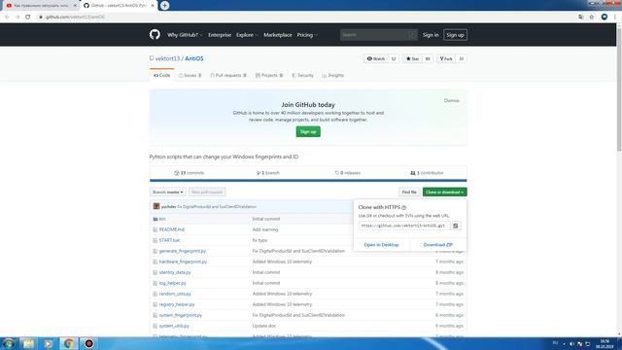Open START.bat file
This screenshot has width=622, height=350.
169,240
